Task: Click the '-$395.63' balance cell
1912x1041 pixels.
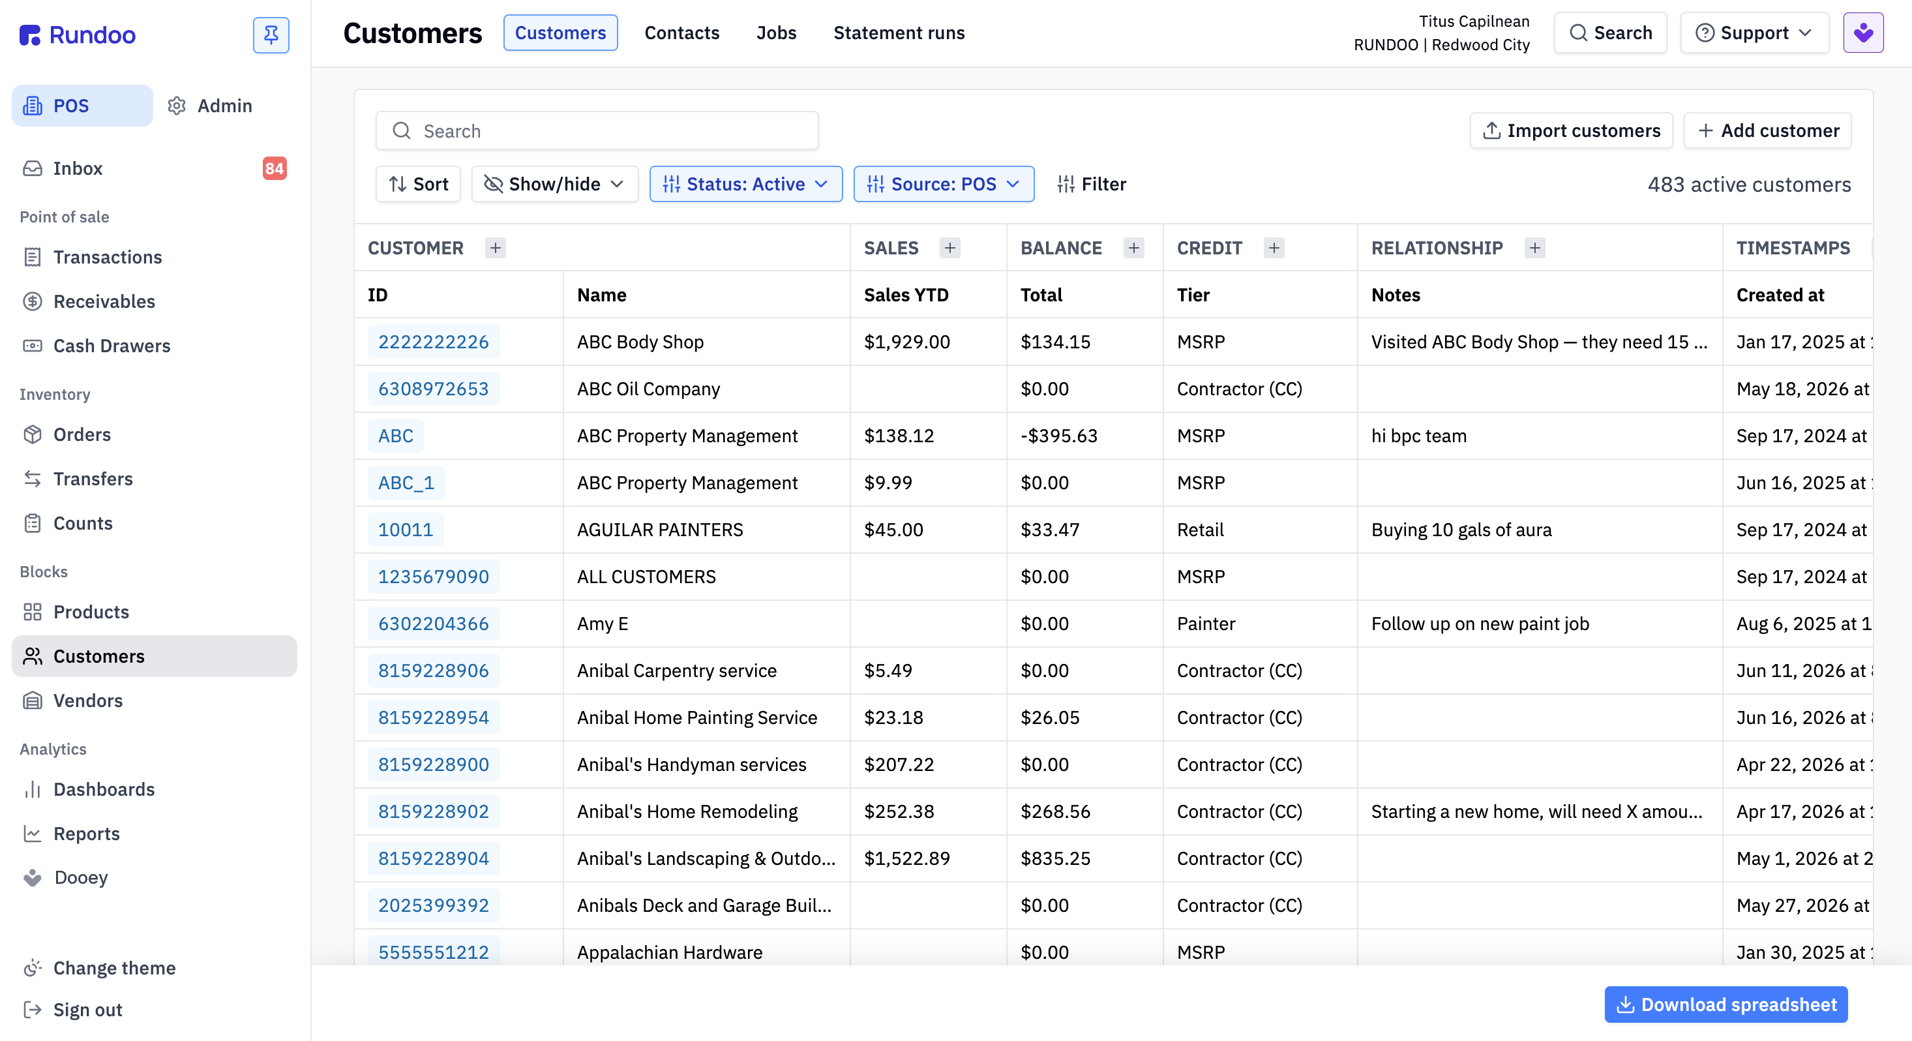Action: pos(1084,436)
